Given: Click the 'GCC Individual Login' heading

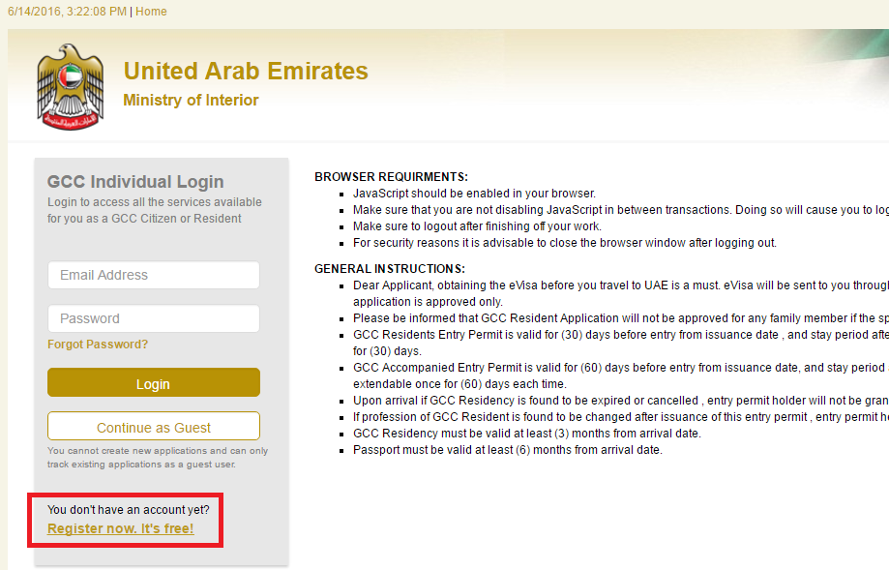Looking at the screenshot, I should pos(135,182).
